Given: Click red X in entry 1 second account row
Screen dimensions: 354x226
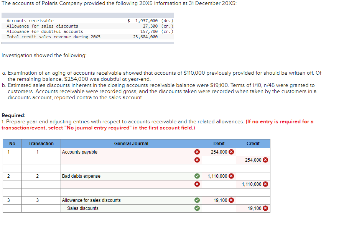Looking at the screenshot, I should point(197,160).
